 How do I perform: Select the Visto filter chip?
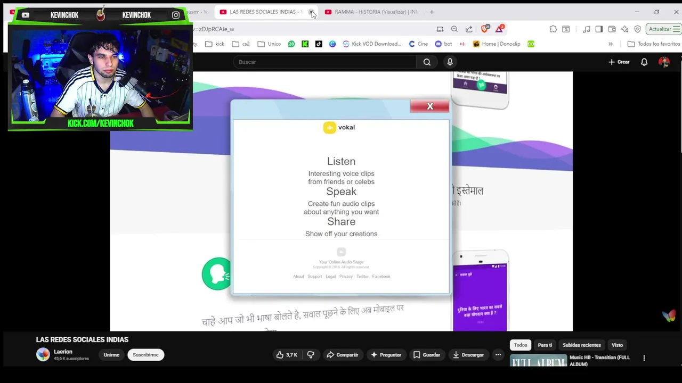617,345
